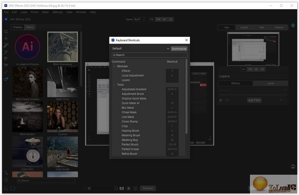
Task: Click the ON1 Effects 2023 module logo icon
Action: (x=6, y=19)
